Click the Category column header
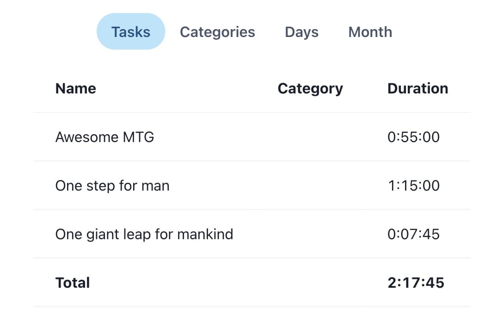 310,88
